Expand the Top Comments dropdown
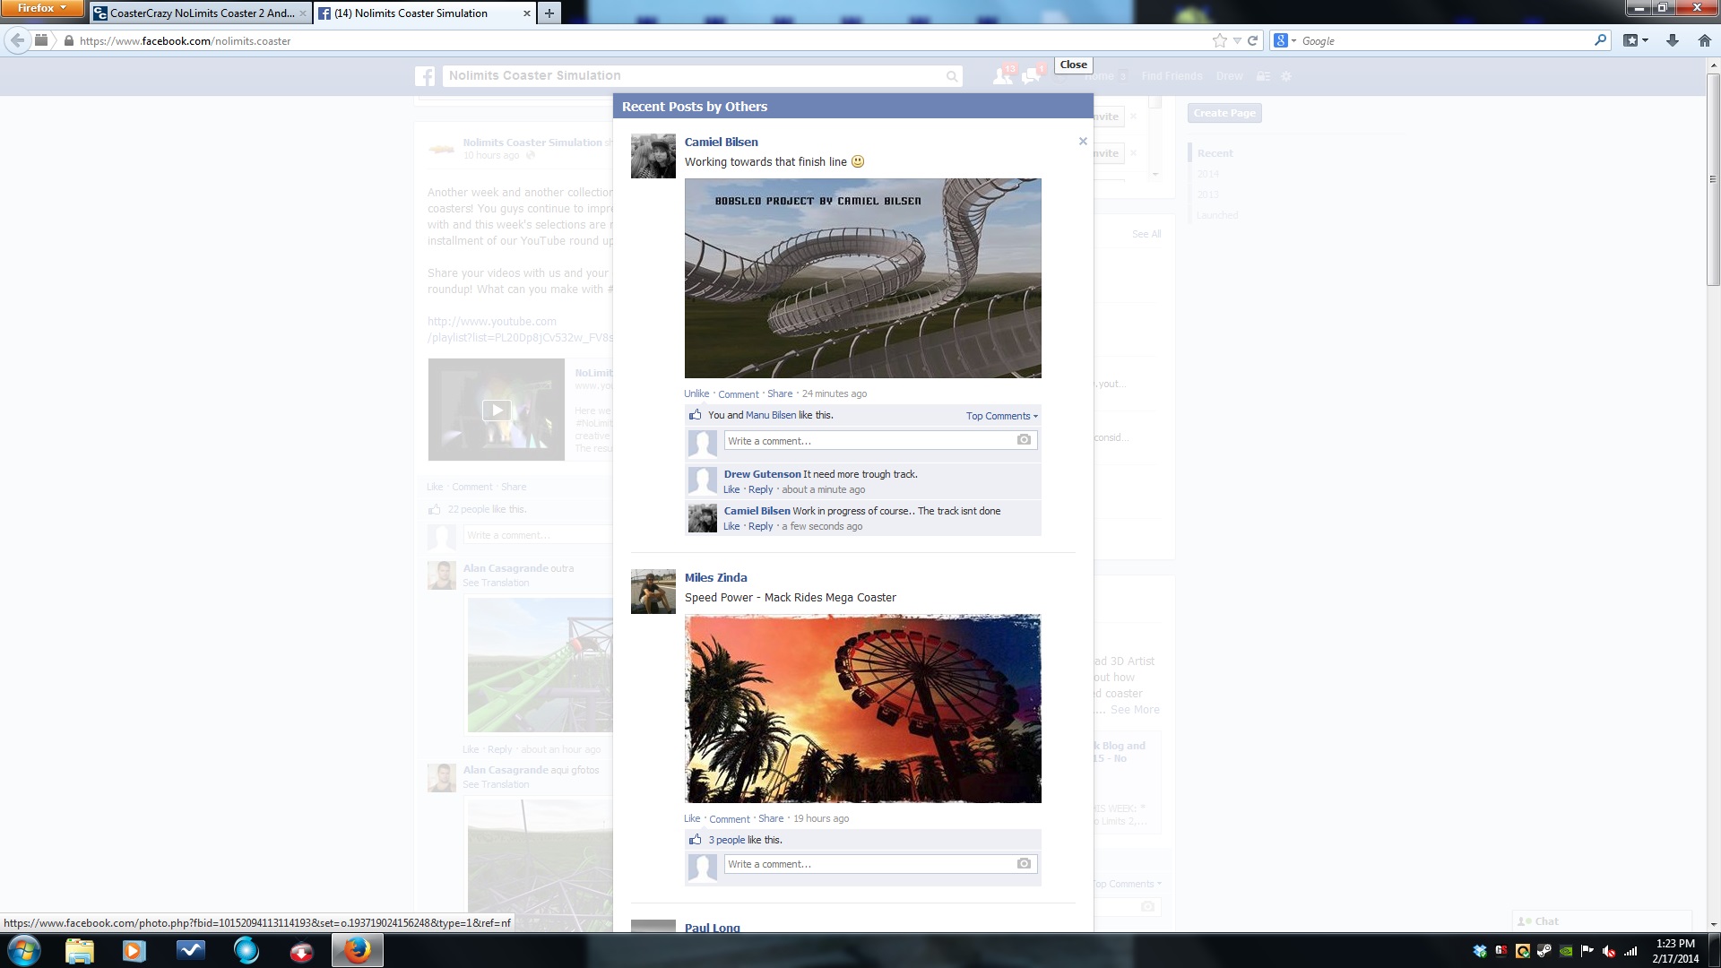 point(1001,416)
